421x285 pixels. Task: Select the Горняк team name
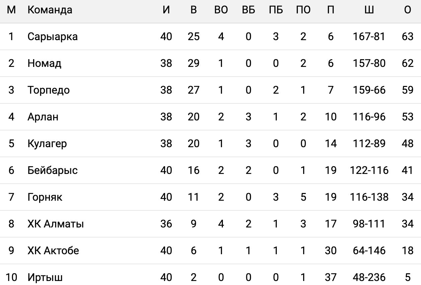click(x=45, y=197)
